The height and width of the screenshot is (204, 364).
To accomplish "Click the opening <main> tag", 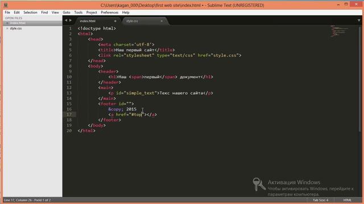I will pyautogui.click(x=106, y=88).
